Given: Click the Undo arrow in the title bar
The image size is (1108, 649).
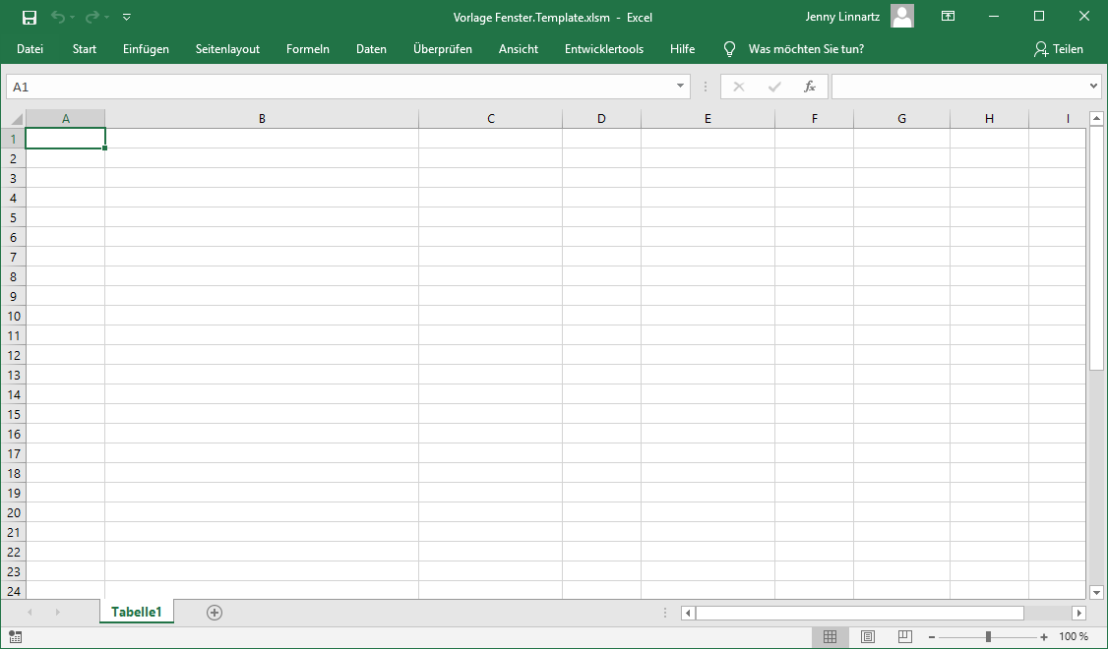Looking at the screenshot, I should [58, 17].
